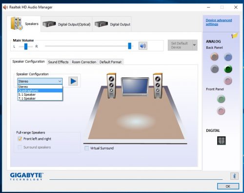Select 5.1 Speaker option
Image resolution: width=244 pixels, height=193 pixels.
[40, 94]
